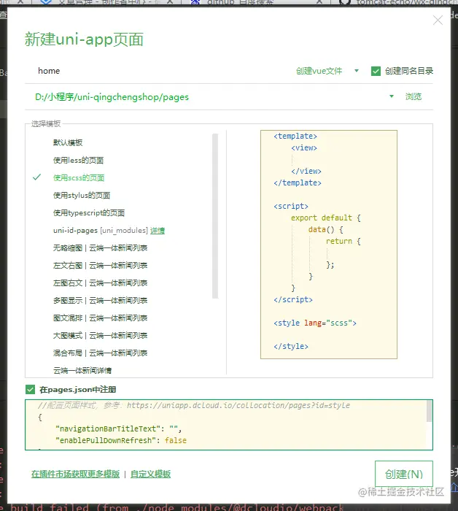Screen dimensions: 458x511
Task: Select the 图文混排 news list template
Action: (x=100, y=318)
